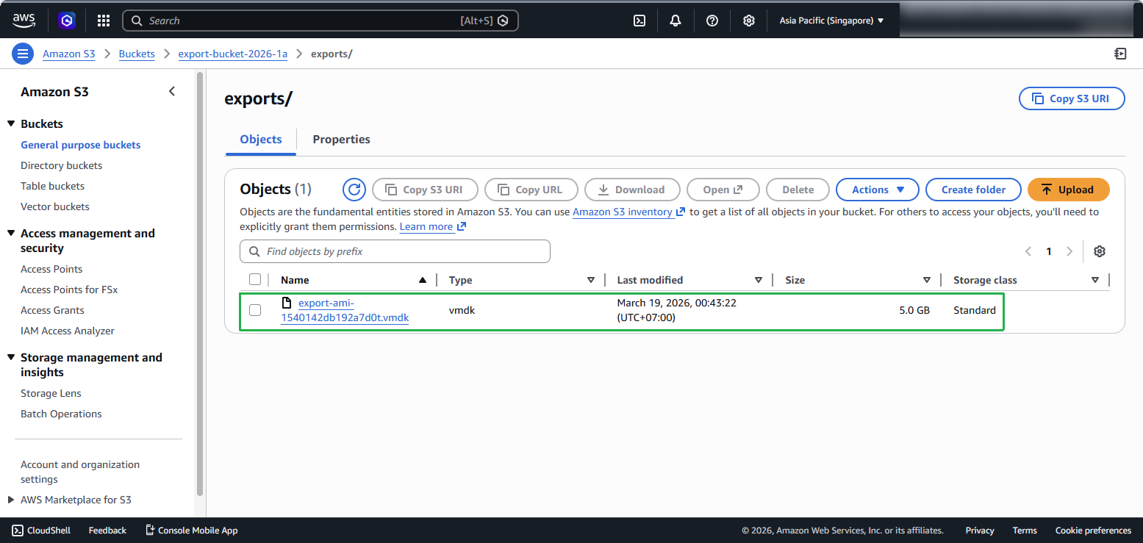Viewport: 1143px width, 543px height.
Task: Collapse the Buckets section
Action: pos(11,124)
